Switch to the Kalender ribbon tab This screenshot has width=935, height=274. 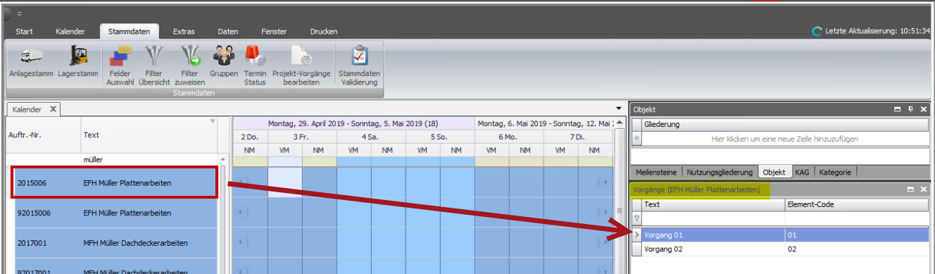(x=70, y=32)
